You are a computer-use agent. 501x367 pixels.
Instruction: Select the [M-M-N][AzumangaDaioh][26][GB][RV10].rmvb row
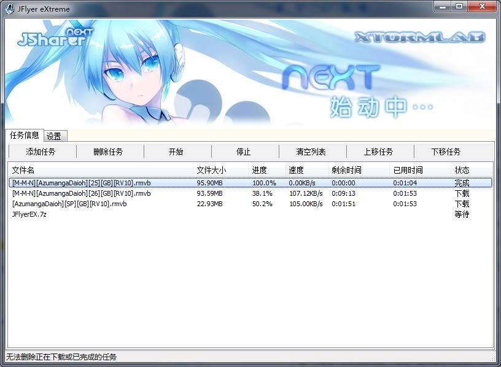click(x=251, y=193)
